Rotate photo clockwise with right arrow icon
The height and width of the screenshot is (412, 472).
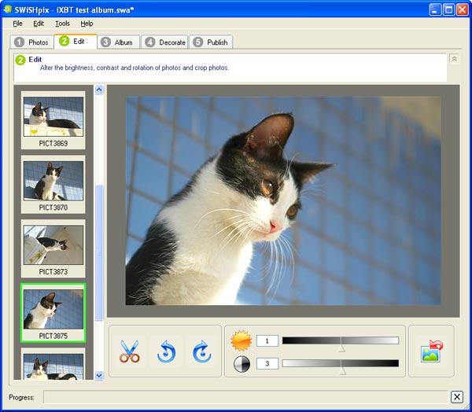pos(201,351)
